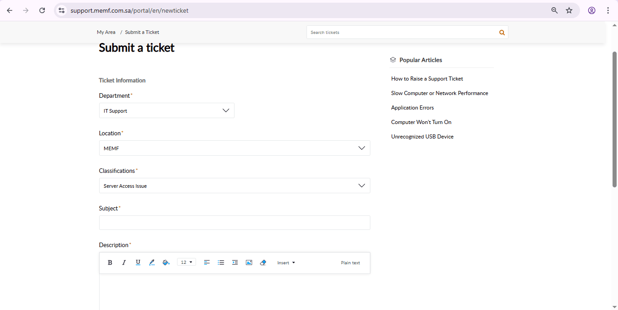Image resolution: width=618 pixels, height=310 pixels.
Task: Insert a bulleted list
Action: 221,262
